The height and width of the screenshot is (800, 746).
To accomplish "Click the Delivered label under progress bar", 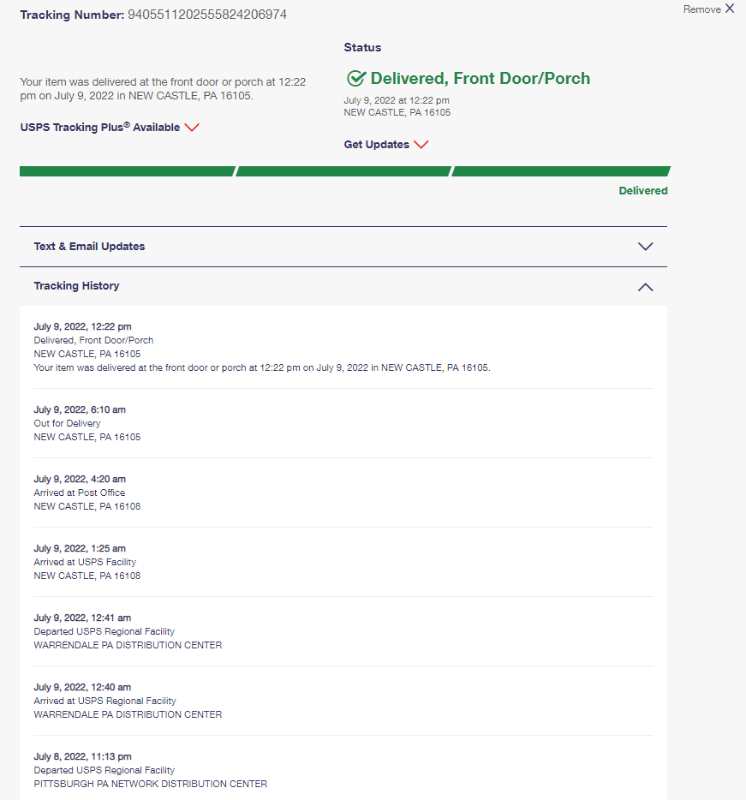I will 643,191.
